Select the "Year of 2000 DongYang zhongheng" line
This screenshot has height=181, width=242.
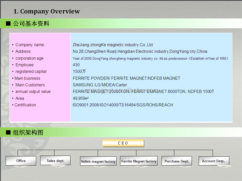pos(150,58)
